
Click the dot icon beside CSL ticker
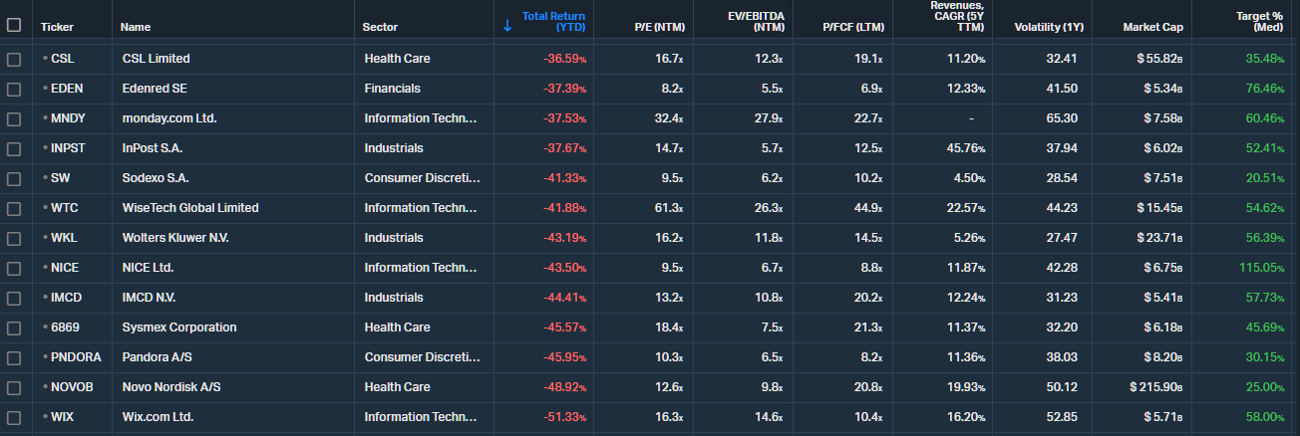(45, 59)
